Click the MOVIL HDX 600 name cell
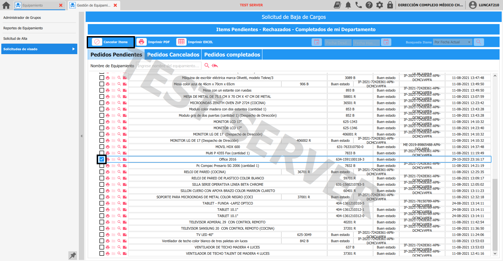 tap(228, 147)
